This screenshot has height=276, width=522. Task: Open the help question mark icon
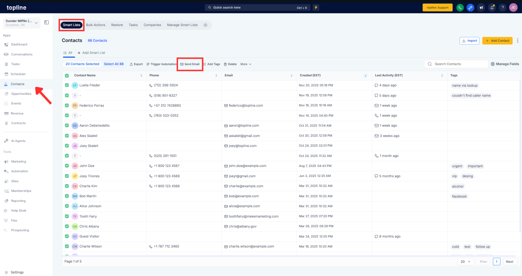pos(503,8)
